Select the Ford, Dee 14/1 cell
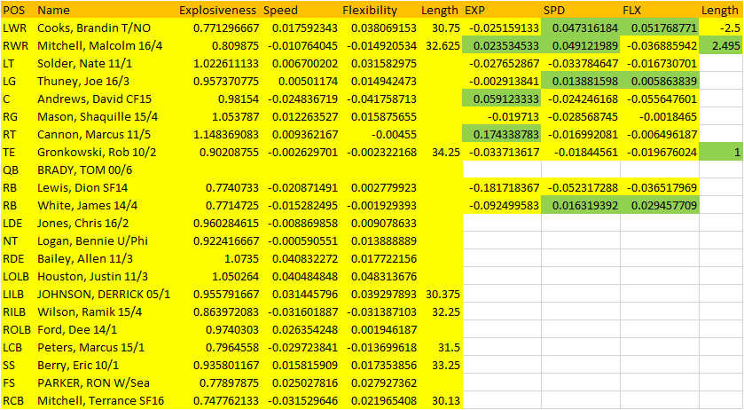744x410 pixels. (x=77, y=330)
